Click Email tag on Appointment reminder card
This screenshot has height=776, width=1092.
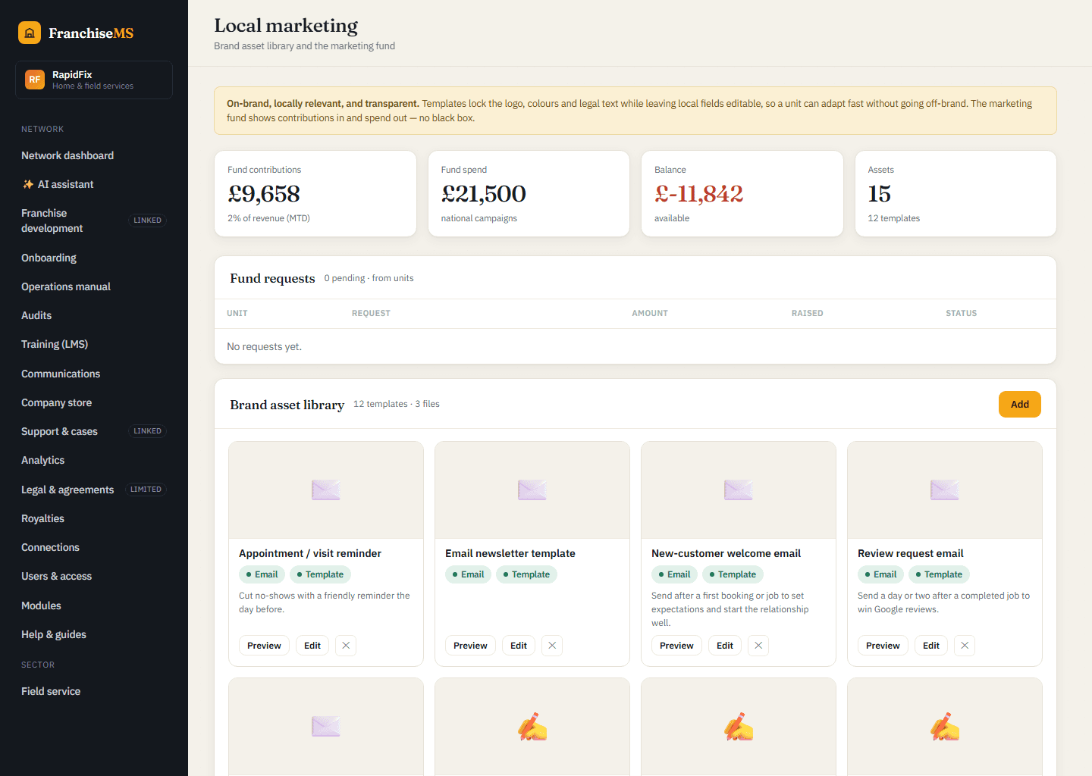click(262, 574)
